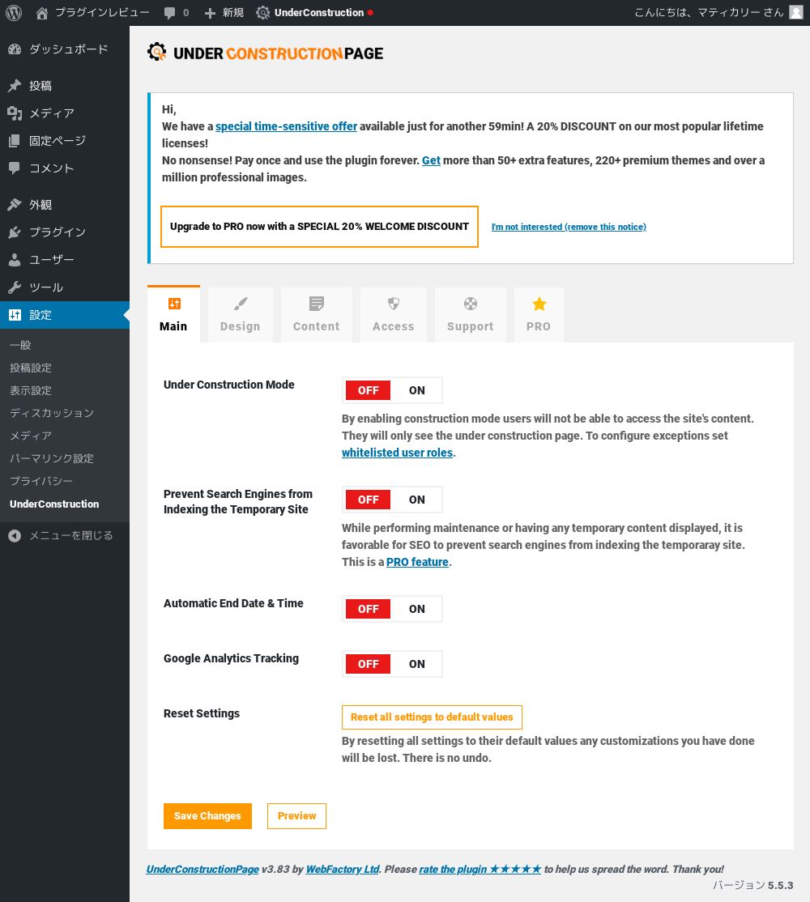Click Reset all settings to default values

point(432,717)
